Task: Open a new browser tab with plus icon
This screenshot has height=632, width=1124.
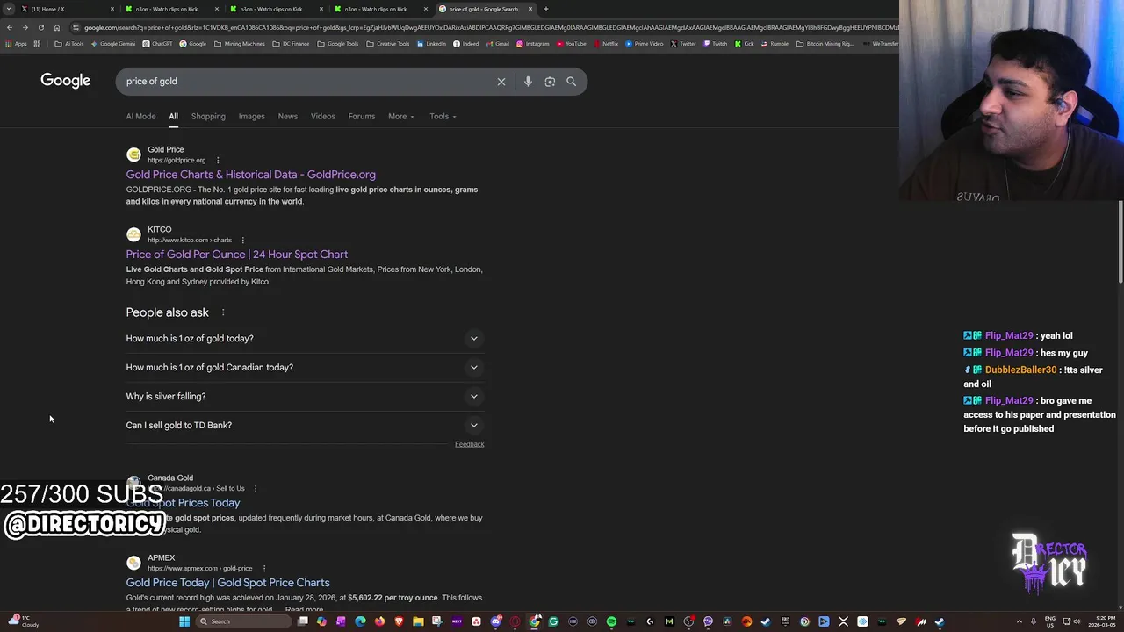Action: 545,9
